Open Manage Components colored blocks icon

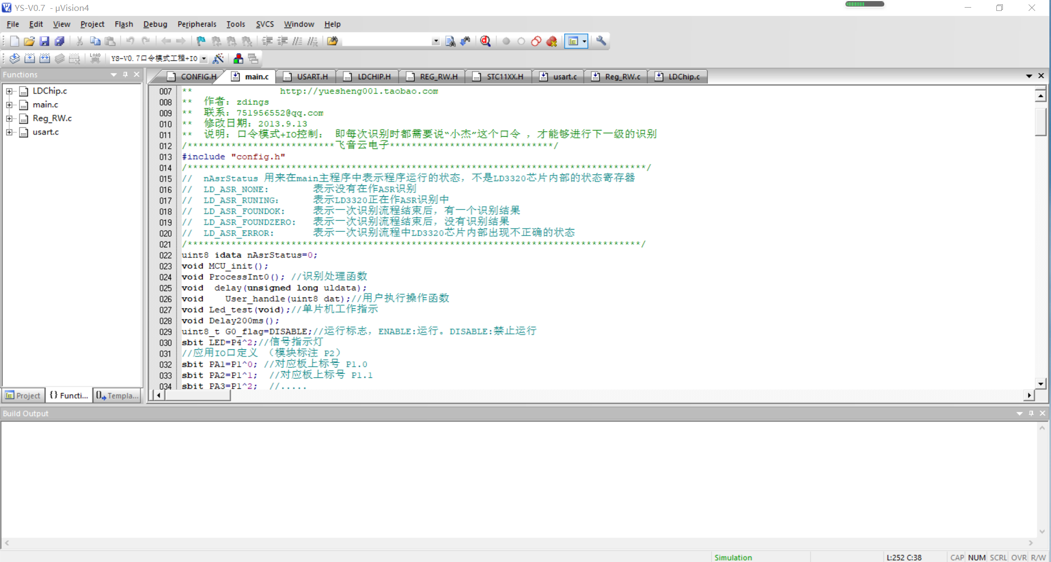pos(238,58)
